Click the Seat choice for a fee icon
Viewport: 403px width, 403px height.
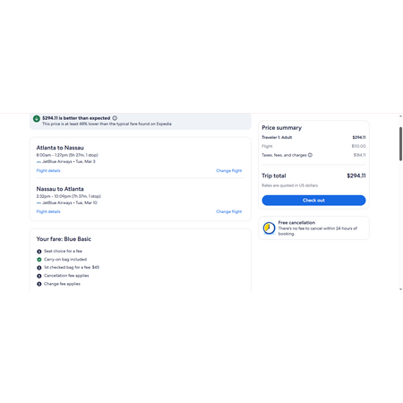(x=39, y=252)
